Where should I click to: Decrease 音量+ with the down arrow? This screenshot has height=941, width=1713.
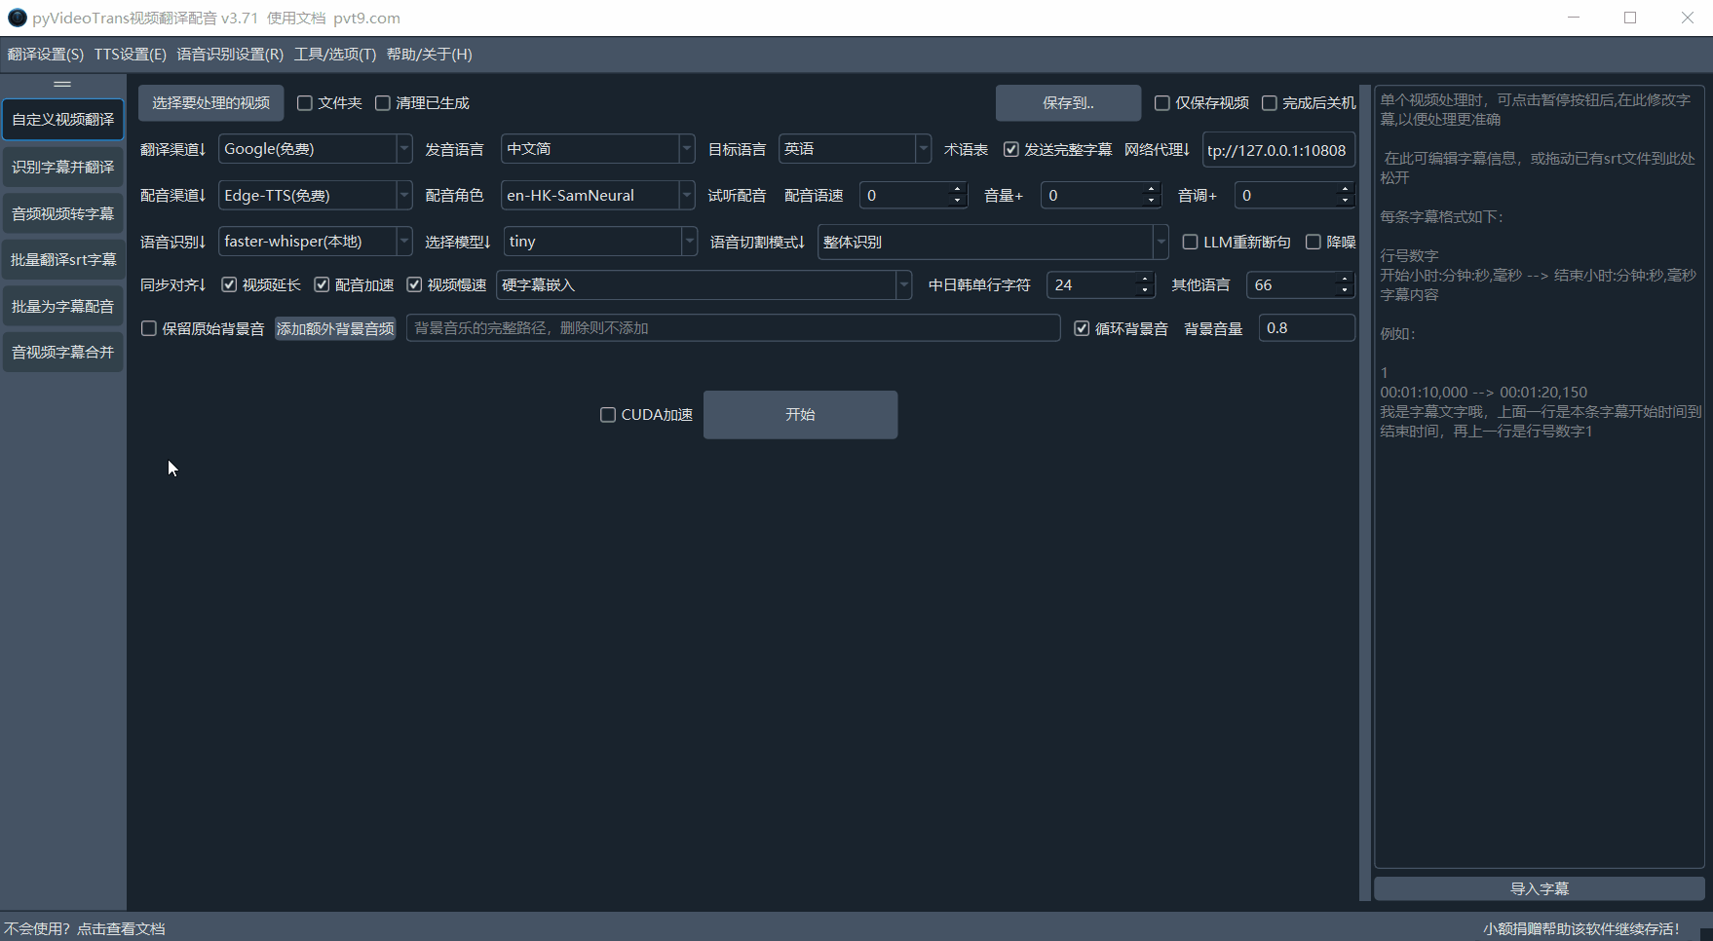(x=1151, y=202)
